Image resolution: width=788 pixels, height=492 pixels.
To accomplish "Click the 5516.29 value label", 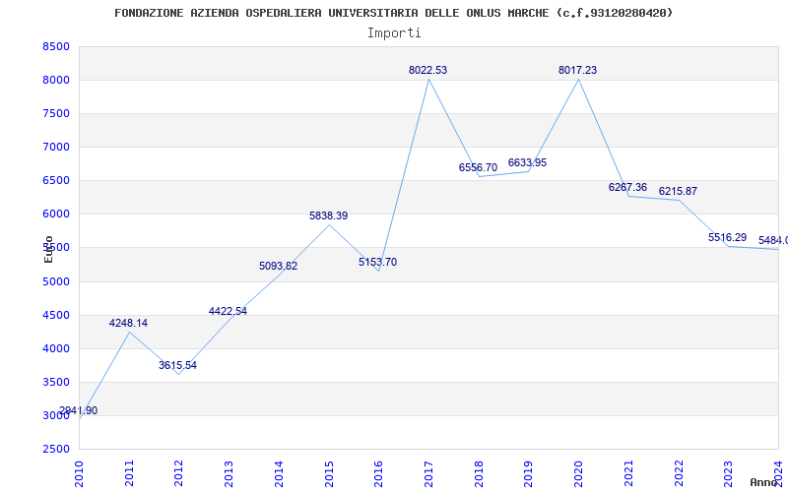I will [727, 237].
